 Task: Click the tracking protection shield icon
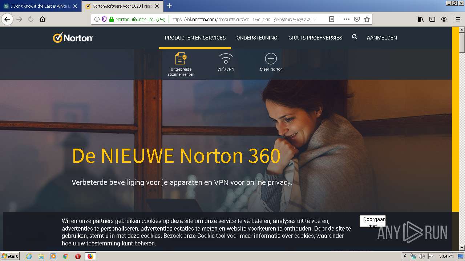pyautogui.click(x=104, y=19)
